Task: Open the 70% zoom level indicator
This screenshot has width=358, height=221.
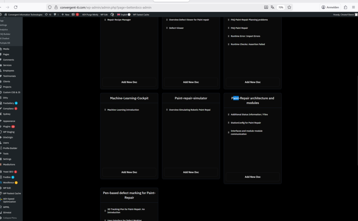Action: (281, 7)
